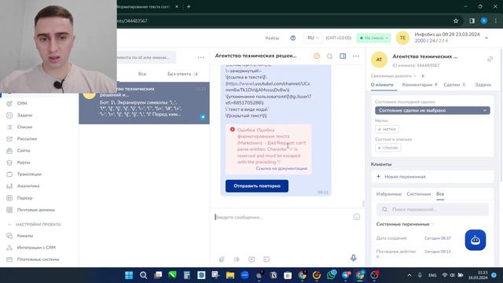The width and height of the screenshot is (503, 283).
Task: Click the quick reply template icon
Action: click(x=251, y=259)
